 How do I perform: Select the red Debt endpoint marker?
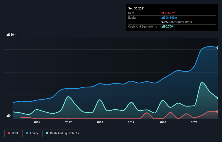tap(217, 111)
